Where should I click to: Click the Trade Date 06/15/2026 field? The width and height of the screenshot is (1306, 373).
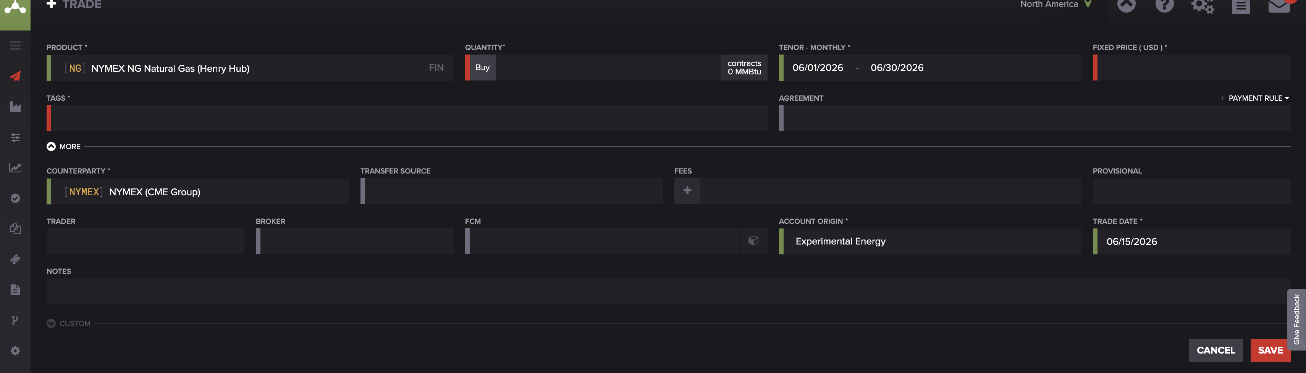[x=1191, y=241]
